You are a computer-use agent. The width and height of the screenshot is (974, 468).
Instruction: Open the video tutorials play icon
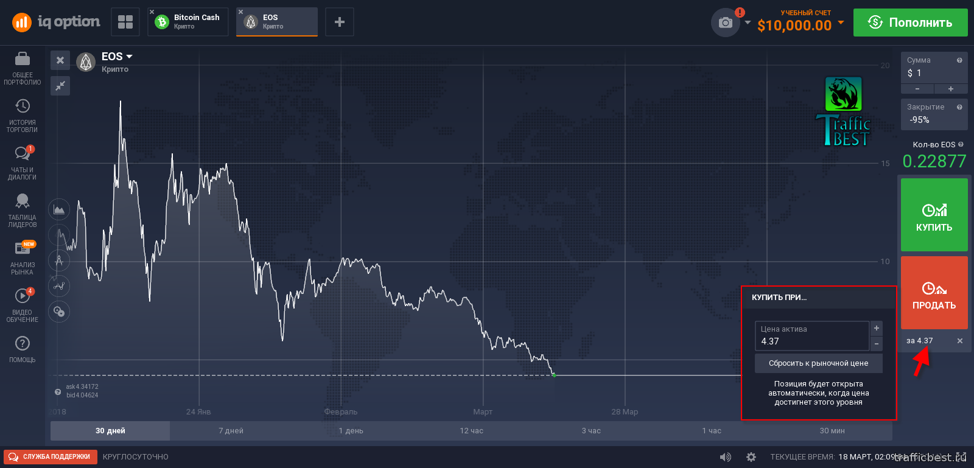23,296
